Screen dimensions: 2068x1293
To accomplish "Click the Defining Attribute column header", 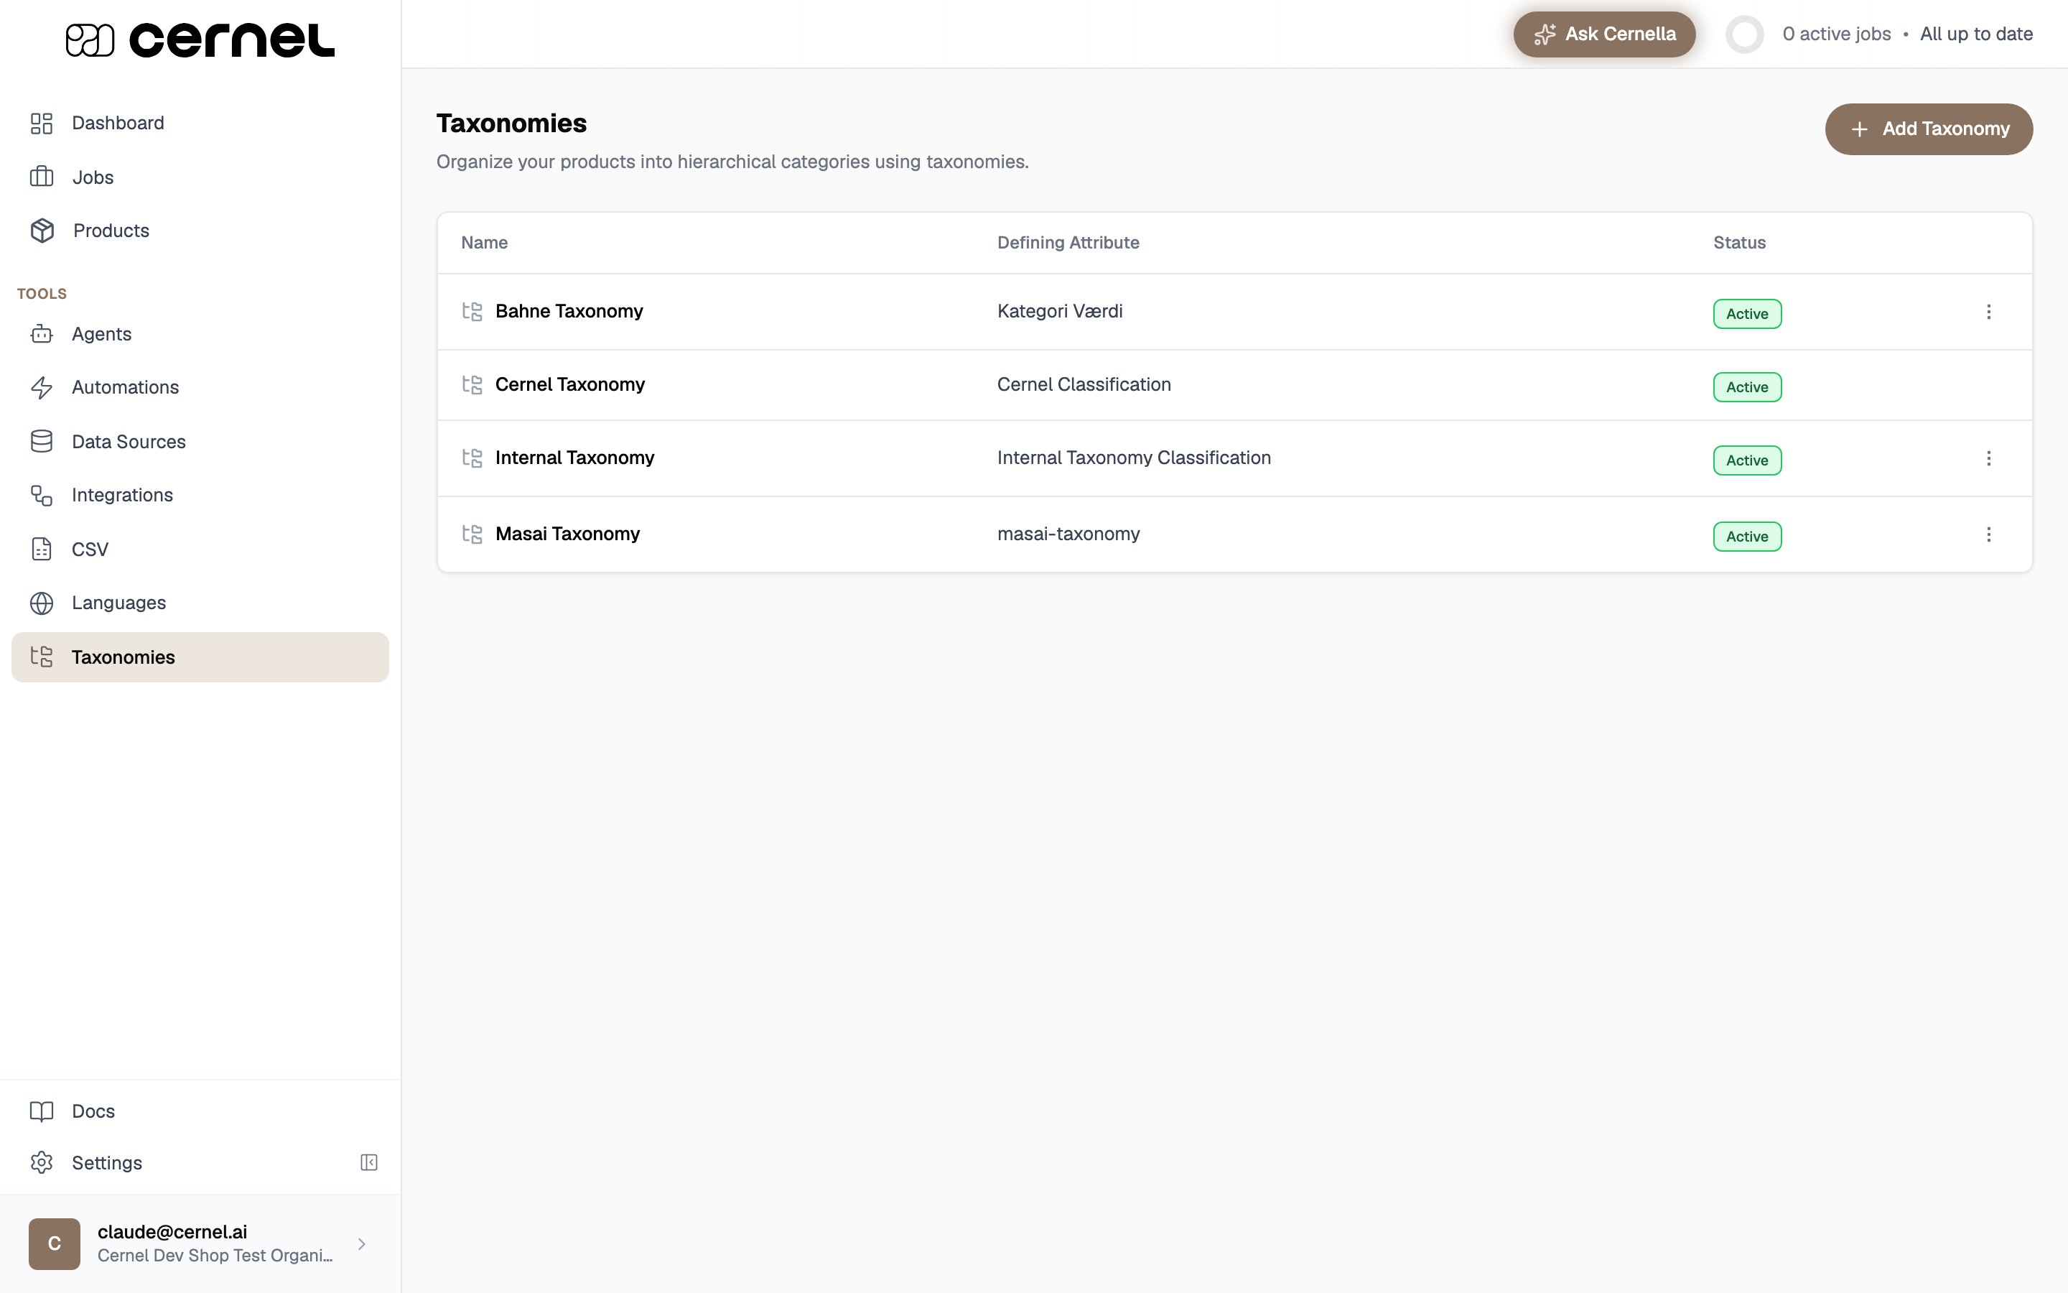I will pyautogui.click(x=1068, y=243).
